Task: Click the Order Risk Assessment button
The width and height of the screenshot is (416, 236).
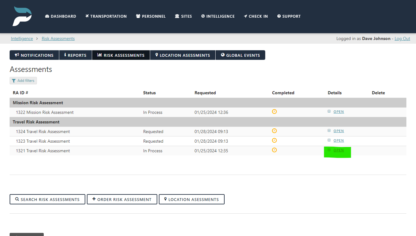Action: coord(122,199)
